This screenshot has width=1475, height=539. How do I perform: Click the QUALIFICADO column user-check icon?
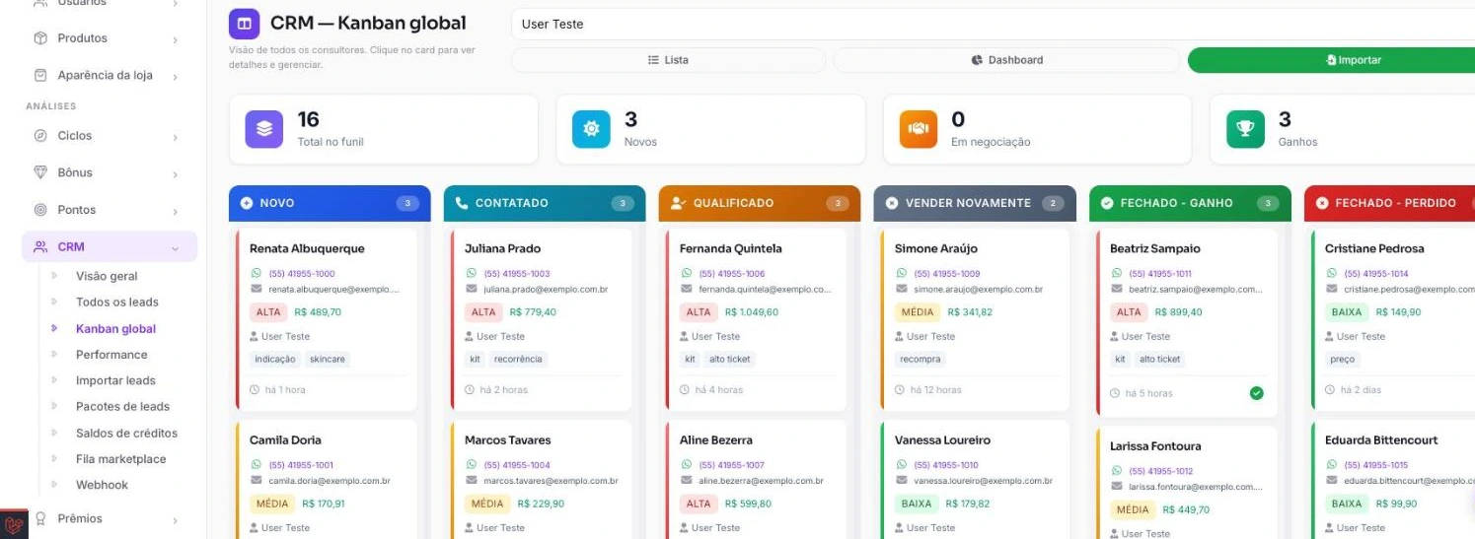click(678, 203)
